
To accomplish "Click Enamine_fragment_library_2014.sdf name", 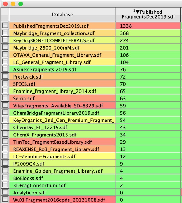I will click(x=55, y=91).
